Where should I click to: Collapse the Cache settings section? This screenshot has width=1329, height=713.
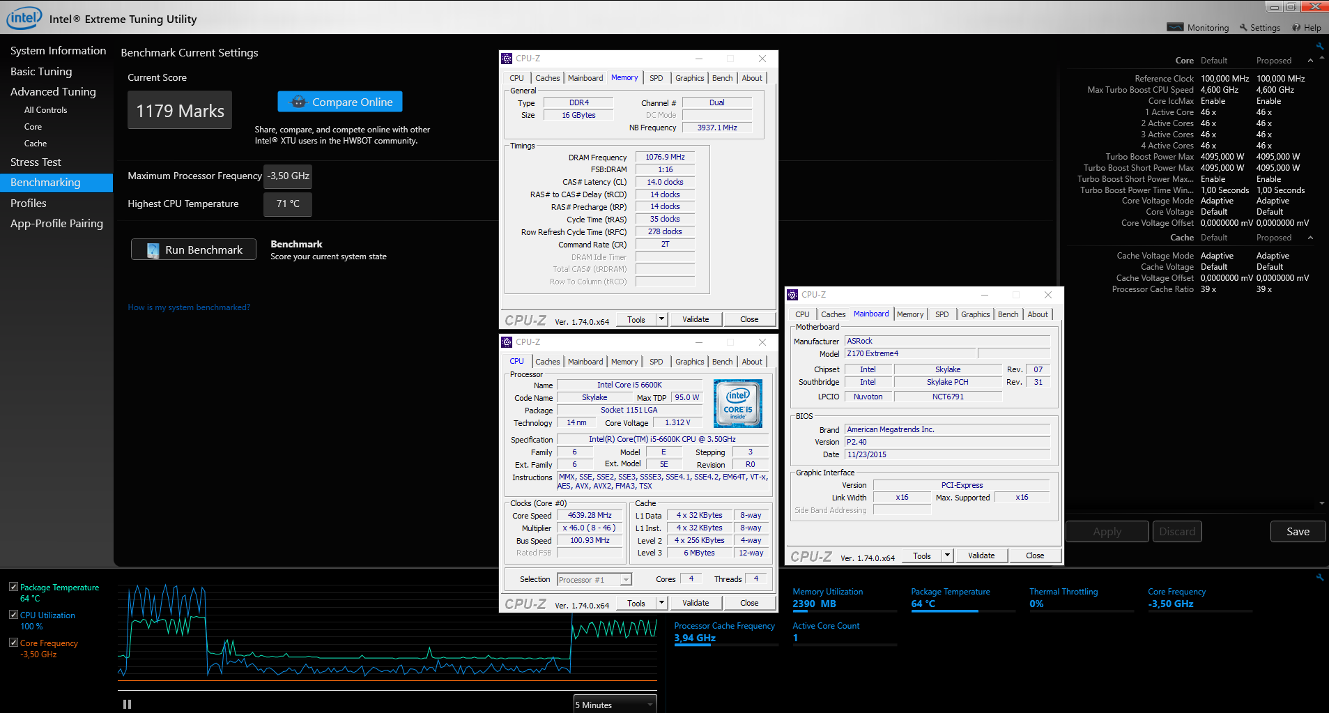coord(1310,238)
